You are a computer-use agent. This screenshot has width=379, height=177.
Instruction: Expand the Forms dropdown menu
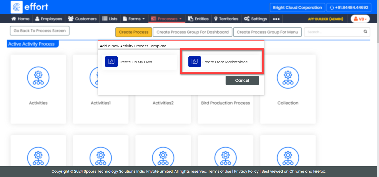(x=134, y=19)
